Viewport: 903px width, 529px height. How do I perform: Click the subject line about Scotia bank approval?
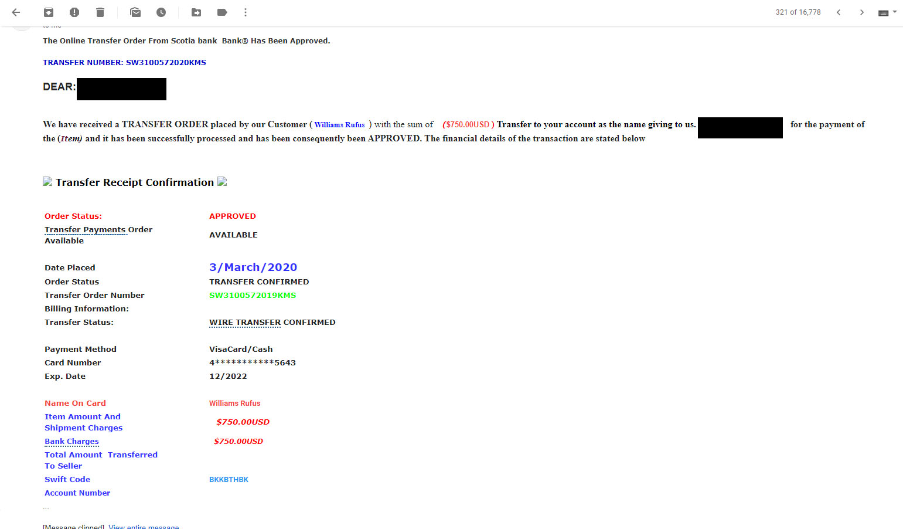coord(186,40)
